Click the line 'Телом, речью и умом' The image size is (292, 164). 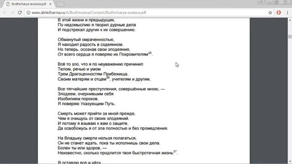79,69
